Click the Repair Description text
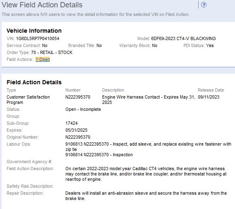Viewport: 235px width, 209px height. point(146,196)
